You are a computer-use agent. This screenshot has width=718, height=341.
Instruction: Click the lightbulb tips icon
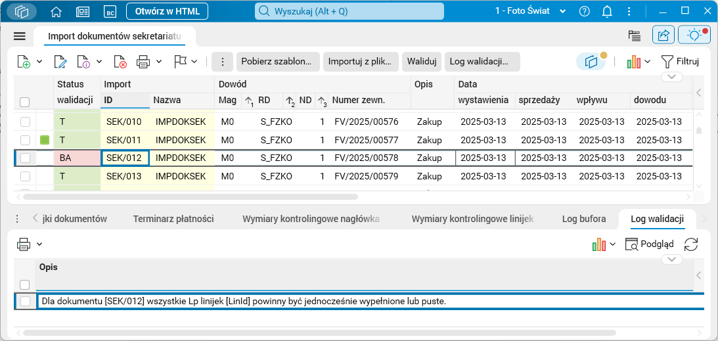(x=694, y=35)
